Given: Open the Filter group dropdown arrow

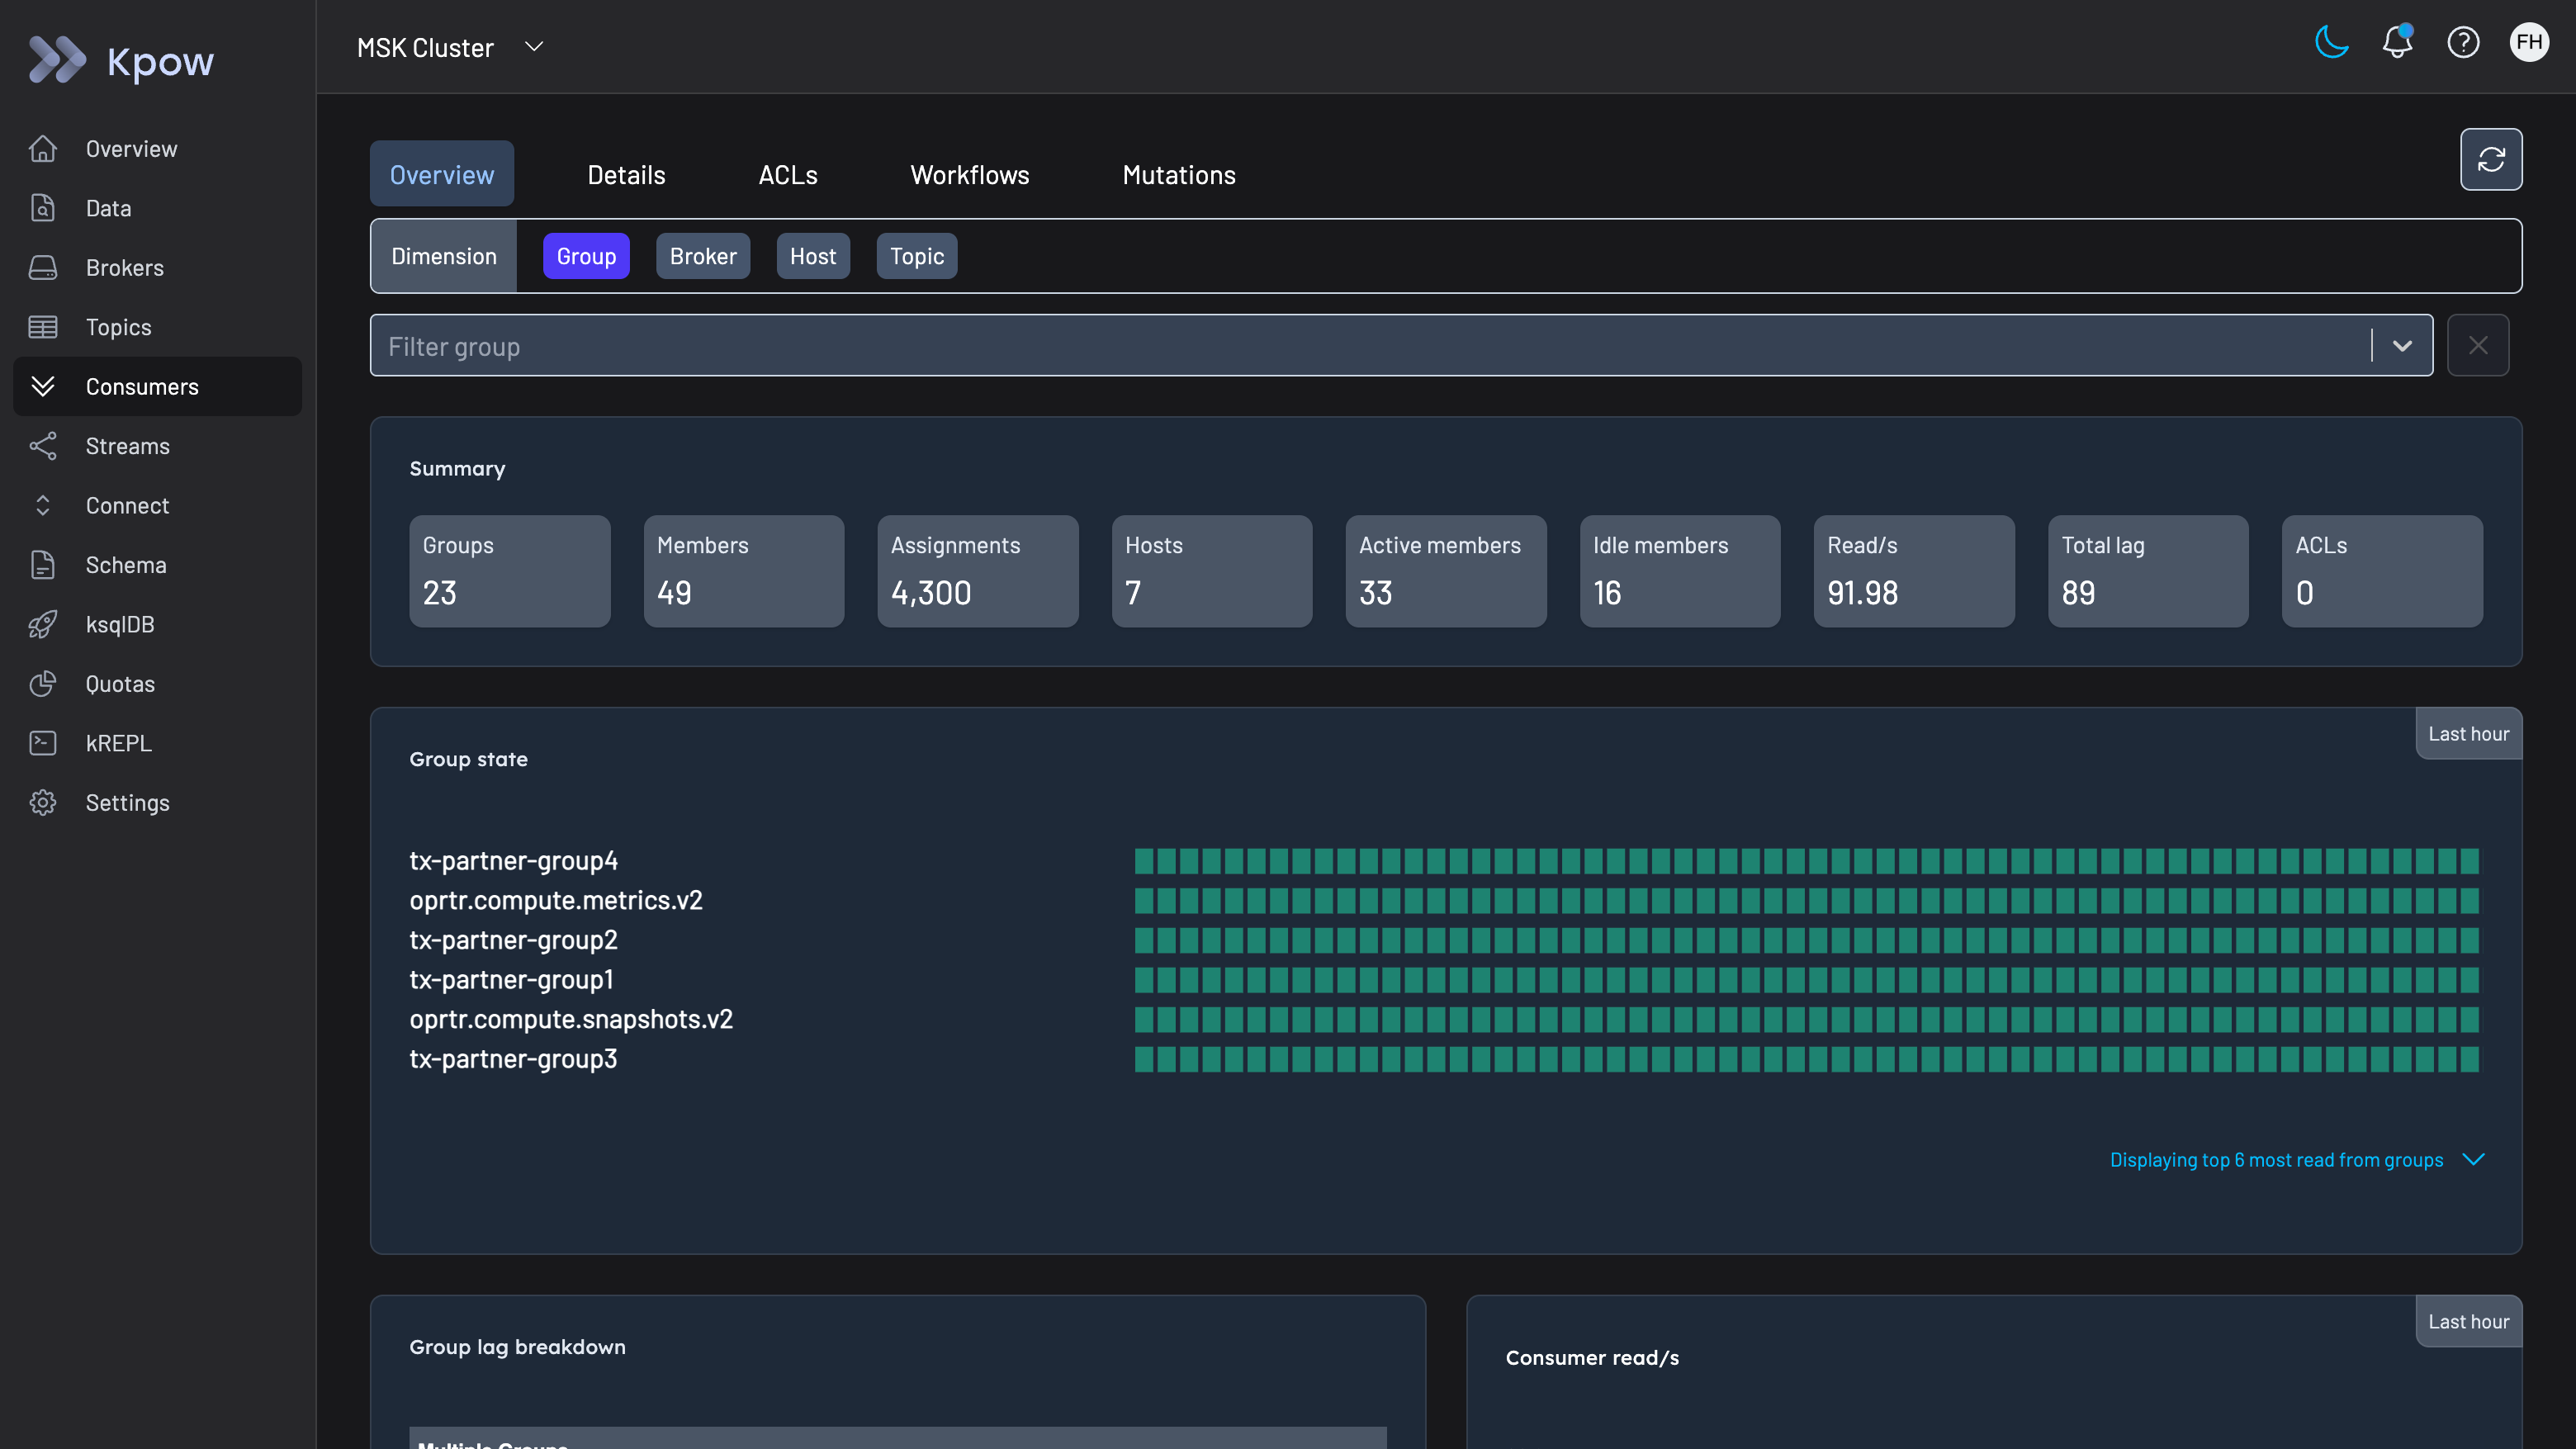Looking at the screenshot, I should pos(2402,346).
